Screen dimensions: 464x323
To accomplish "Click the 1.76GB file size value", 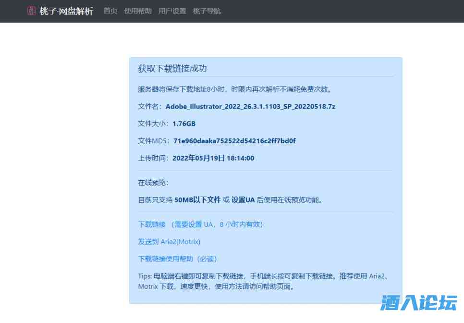I will (184, 124).
